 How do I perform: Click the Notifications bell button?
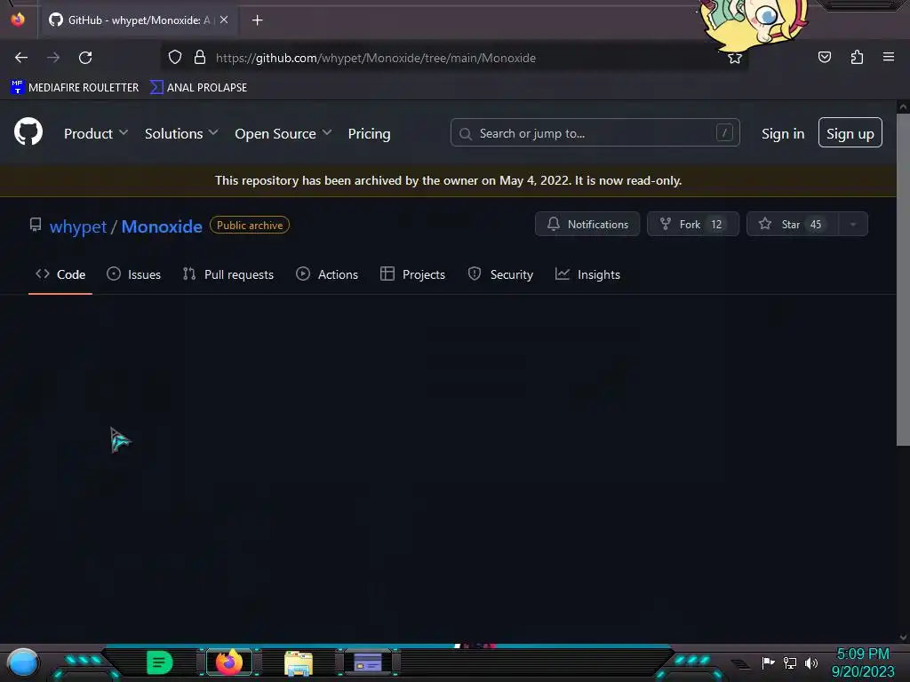click(587, 224)
